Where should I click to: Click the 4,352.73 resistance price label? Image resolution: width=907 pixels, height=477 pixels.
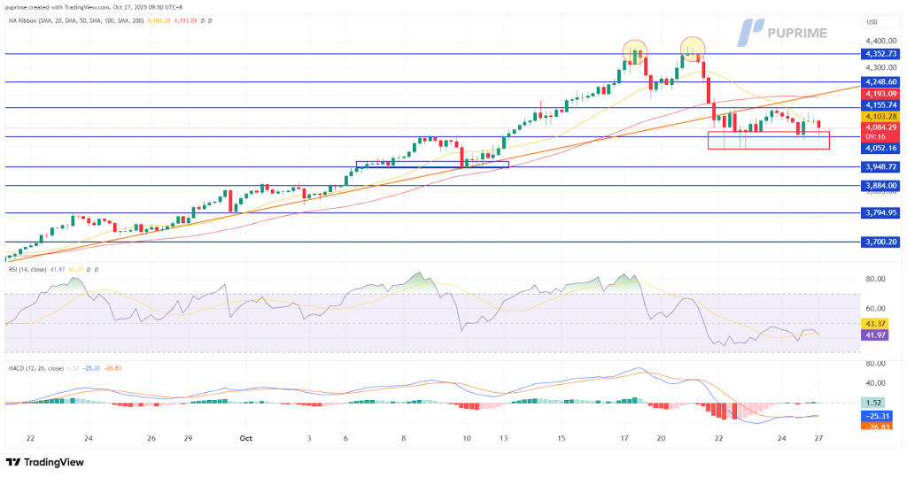coord(880,54)
